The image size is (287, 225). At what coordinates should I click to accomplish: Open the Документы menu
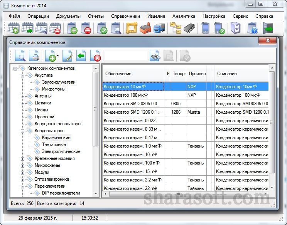(68, 16)
